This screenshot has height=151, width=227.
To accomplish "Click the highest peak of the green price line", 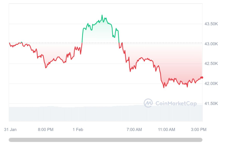I will (102, 16).
